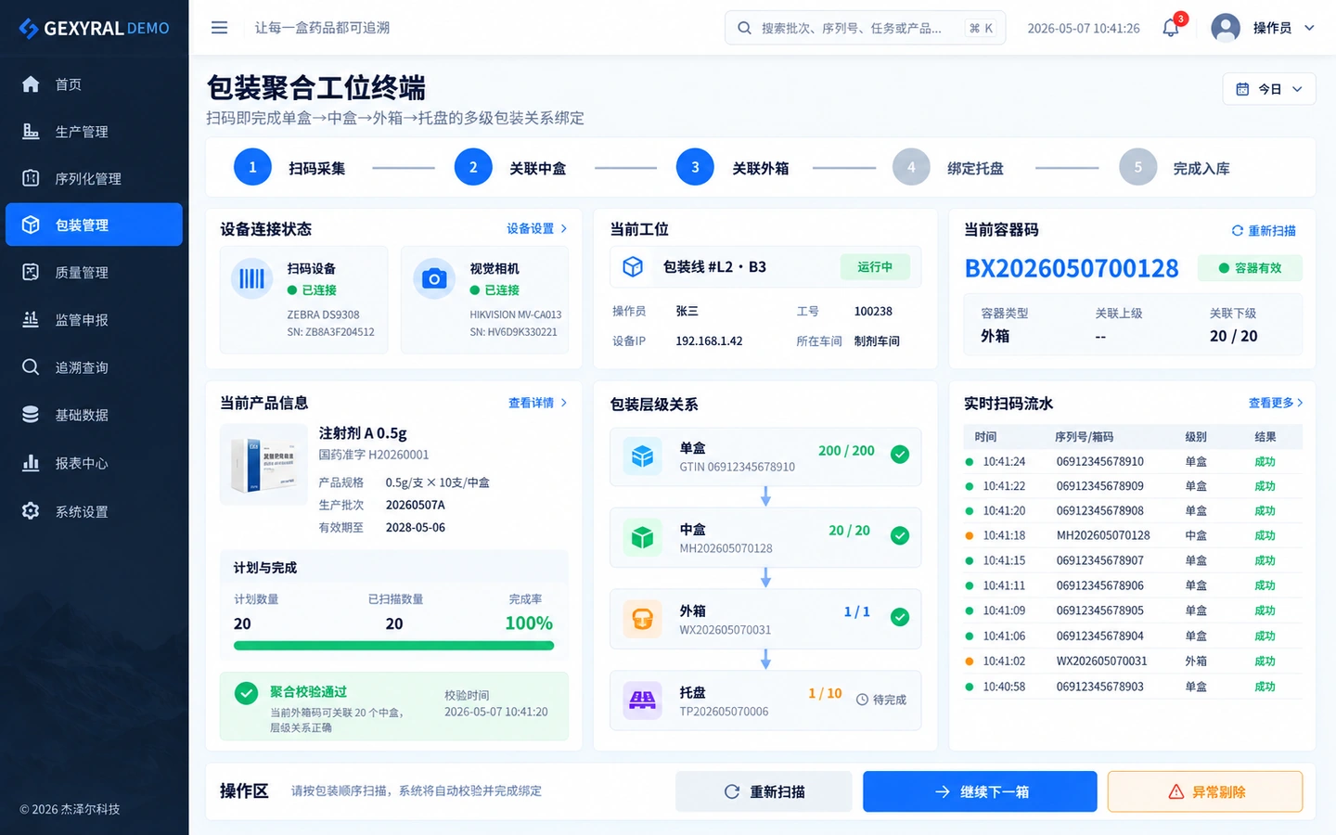Open 监管申报 in the sidebar

tap(94, 319)
